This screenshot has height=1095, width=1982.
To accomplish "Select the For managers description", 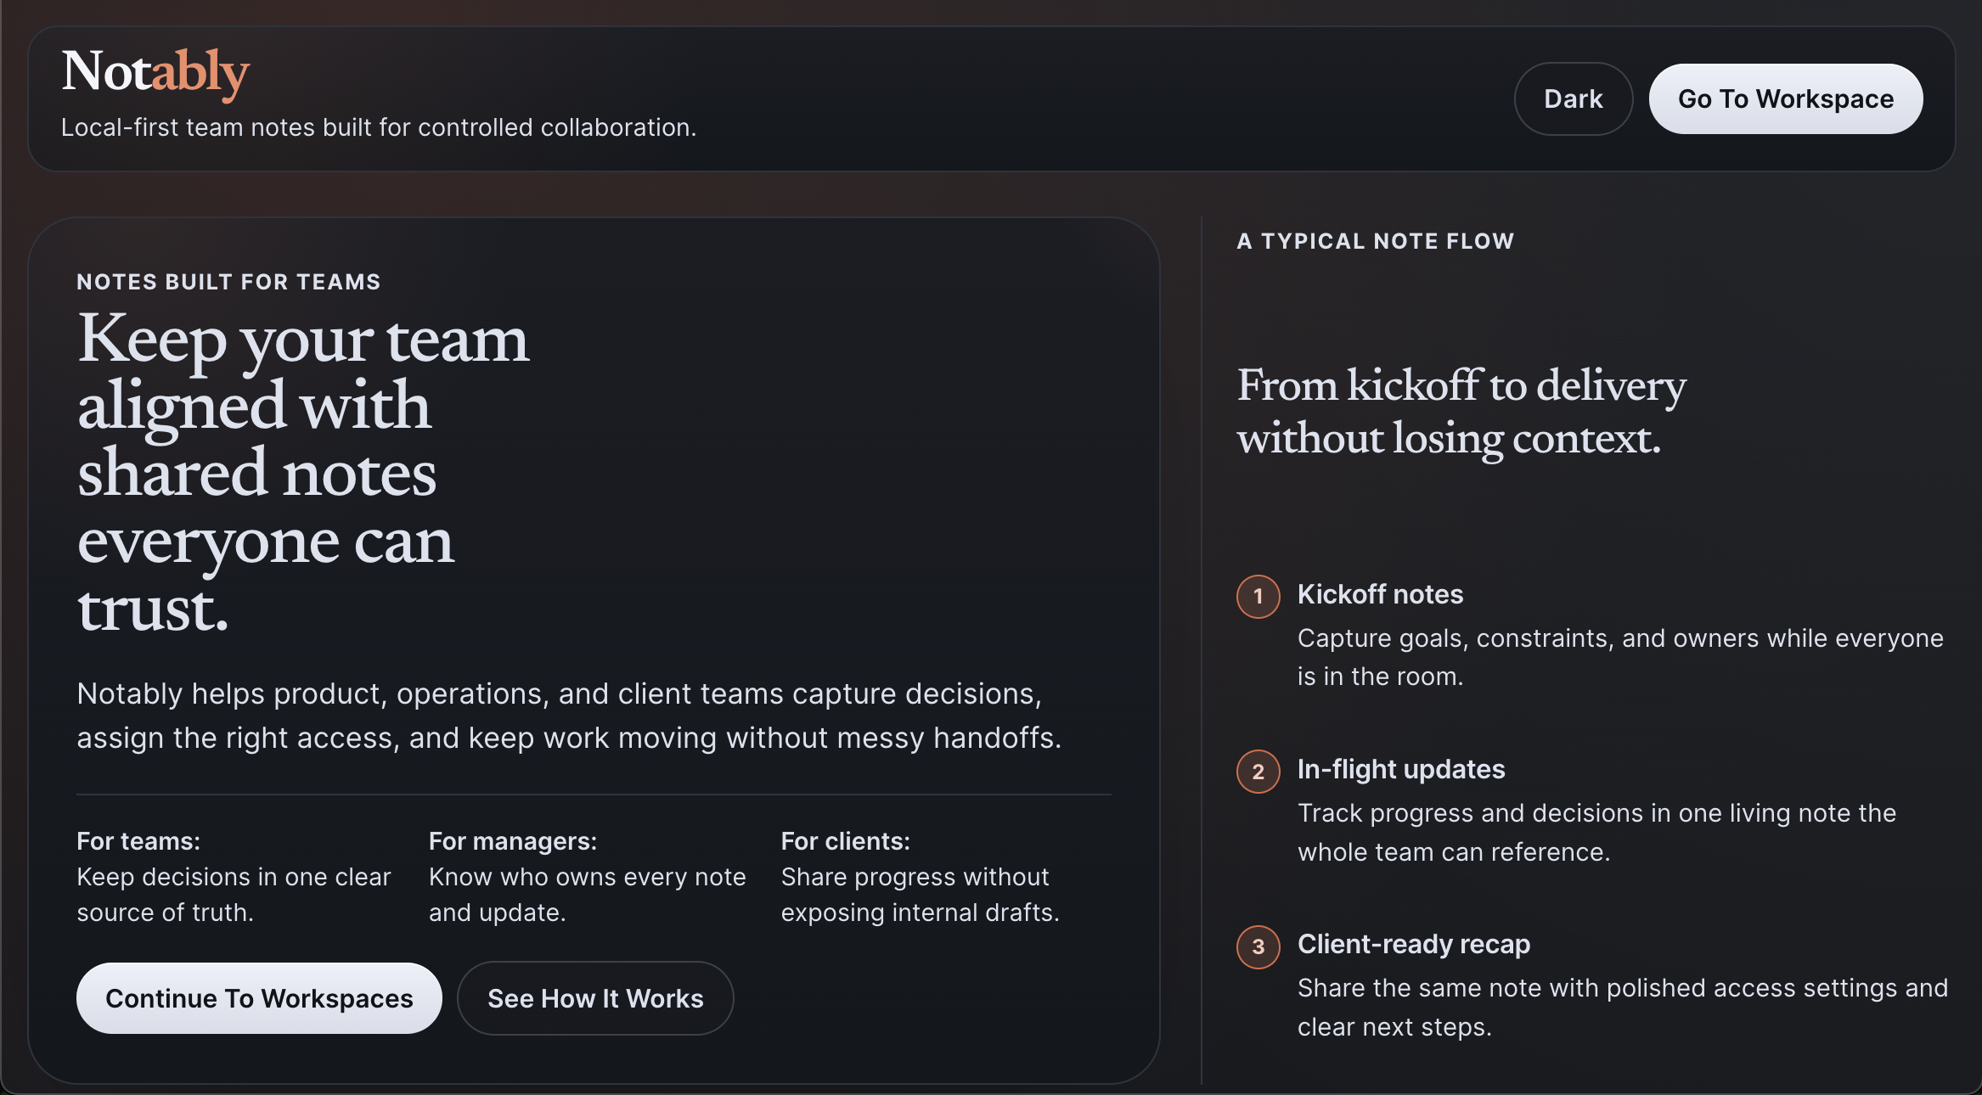I will (588, 894).
